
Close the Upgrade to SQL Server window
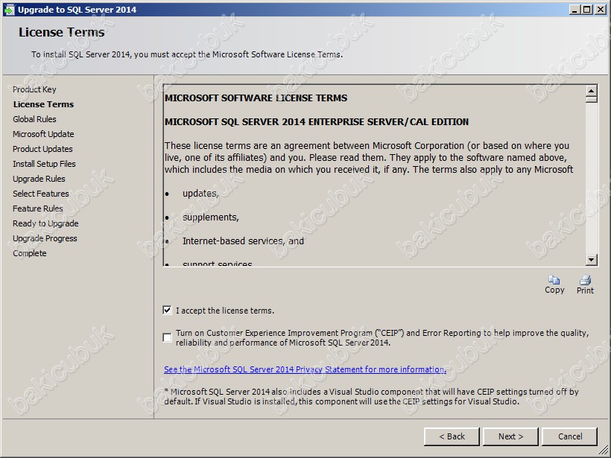[601, 10]
